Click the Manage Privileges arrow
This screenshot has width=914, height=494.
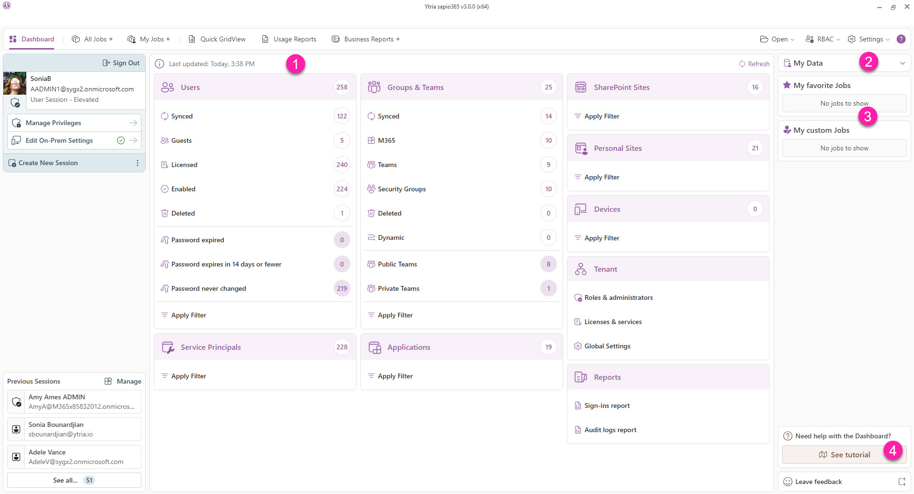click(x=133, y=123)
